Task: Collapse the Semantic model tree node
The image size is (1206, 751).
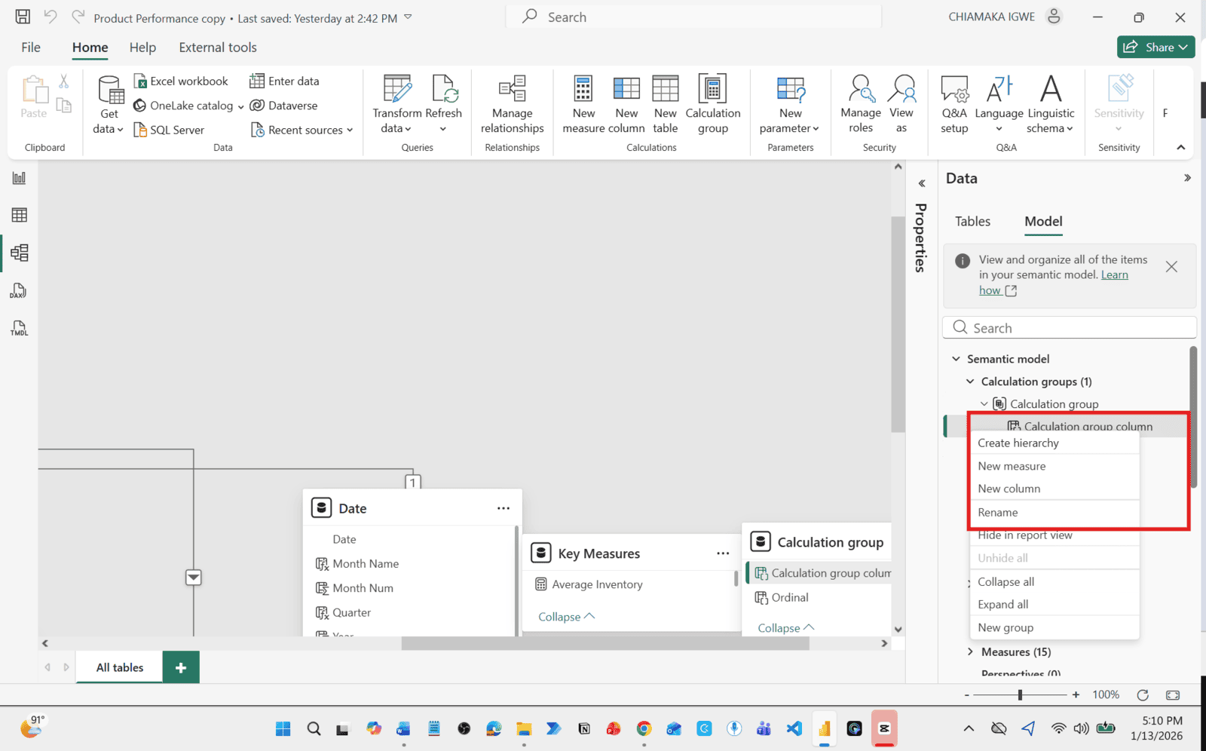Action: click(x=956, y=359)
